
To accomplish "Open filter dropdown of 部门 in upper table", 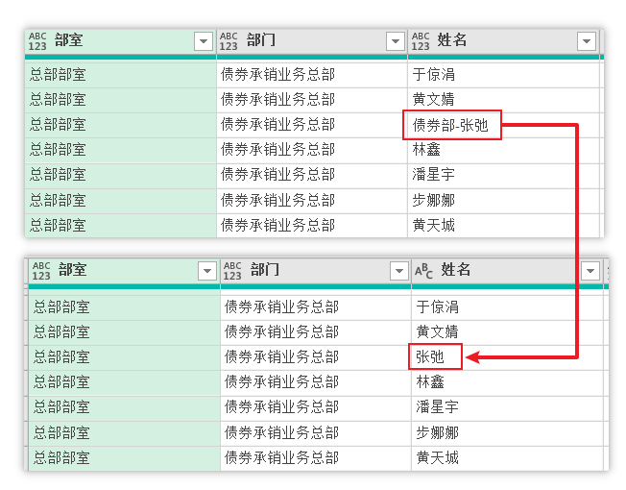I will [396, 41].
